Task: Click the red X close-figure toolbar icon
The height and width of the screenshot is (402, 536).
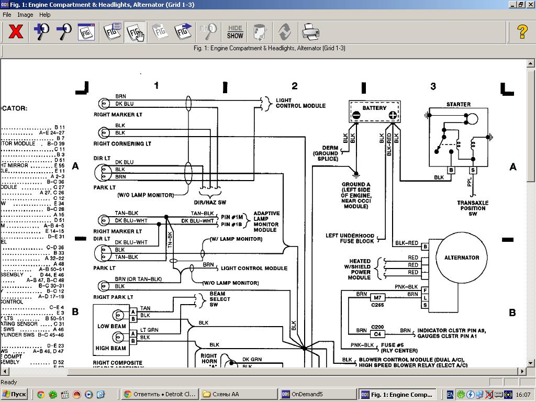Action: click(16, 32)
